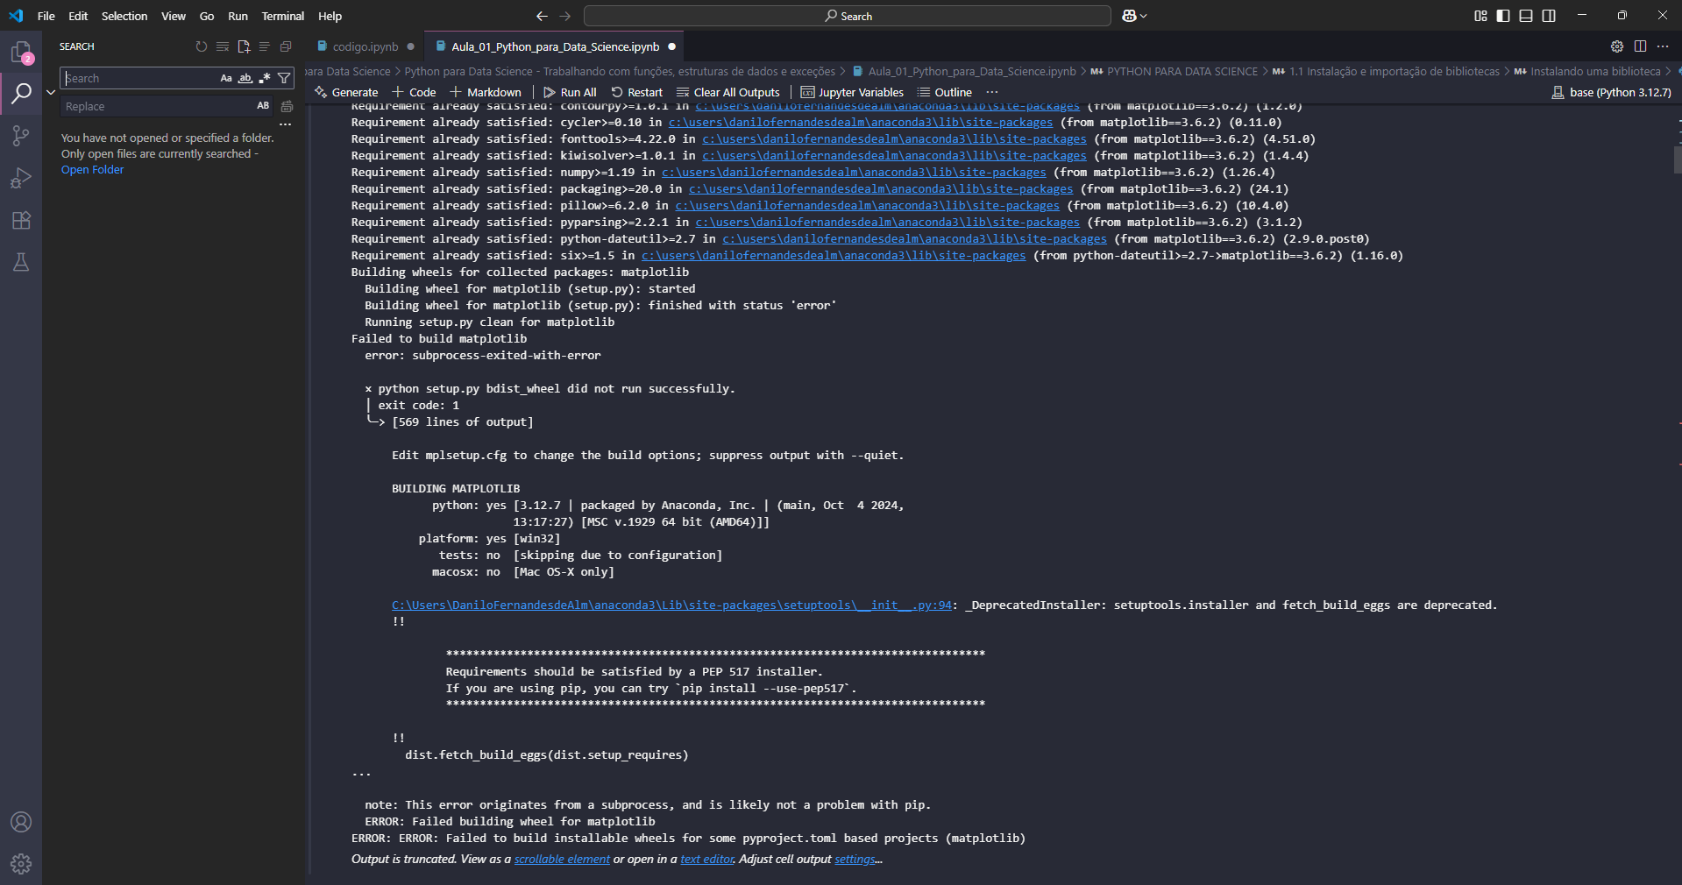
Task: Open the Manage gear in activity bar
Action: coord(21,864)
